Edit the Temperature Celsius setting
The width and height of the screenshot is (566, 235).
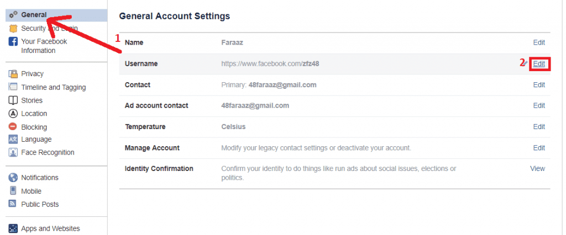[539, 127]
